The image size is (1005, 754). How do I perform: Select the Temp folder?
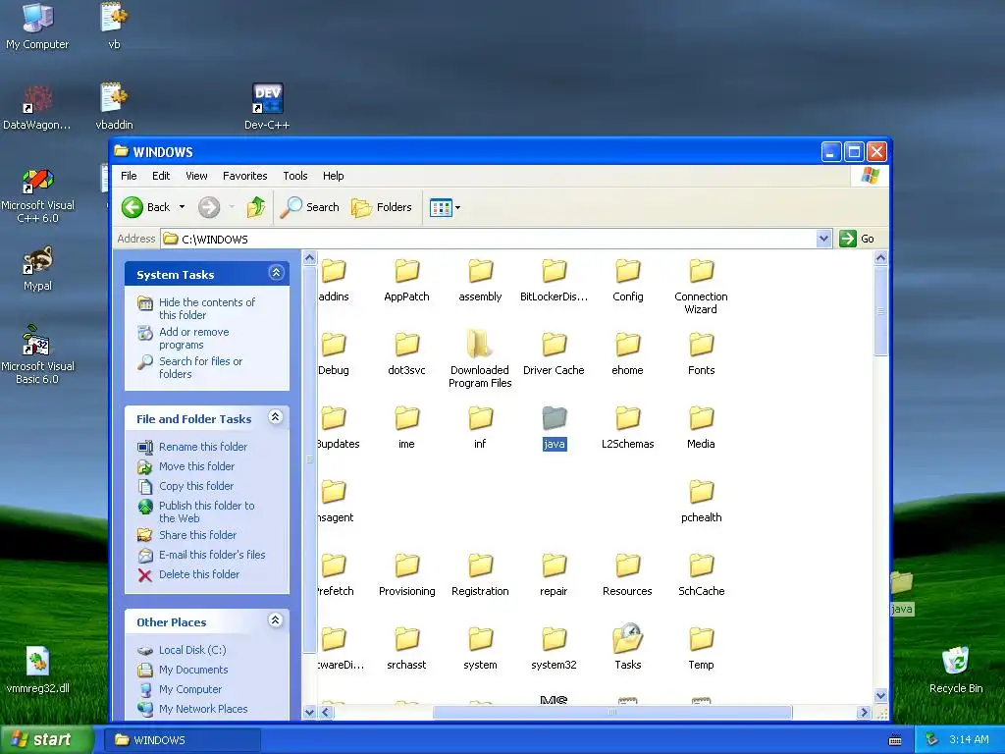[x=701, y=649]
